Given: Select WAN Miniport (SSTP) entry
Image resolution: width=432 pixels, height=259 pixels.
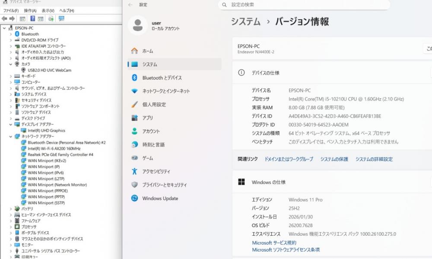Looking at the screenshot, I should pyautogui.click(x=46, y=203).
